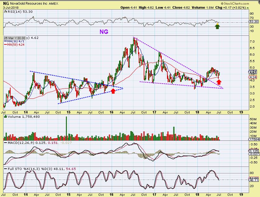Click the MA(50) 4.24 legend entry
This screenshot has width=260, height=197.
pos(14,44)
